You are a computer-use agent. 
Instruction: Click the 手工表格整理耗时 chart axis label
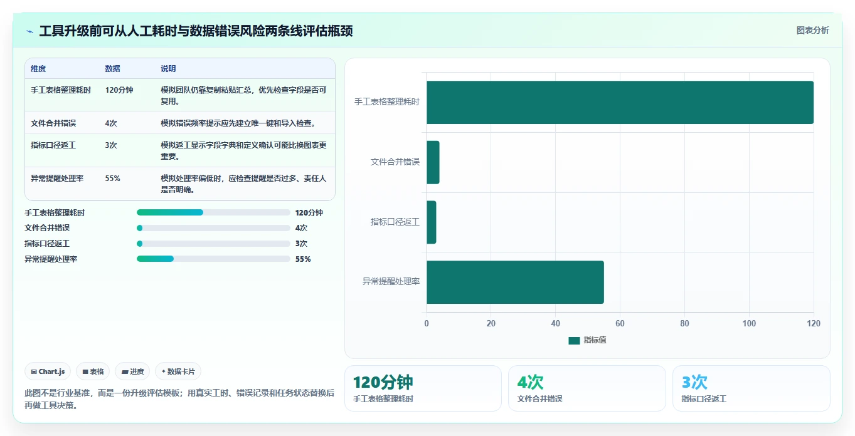(387, 102)
